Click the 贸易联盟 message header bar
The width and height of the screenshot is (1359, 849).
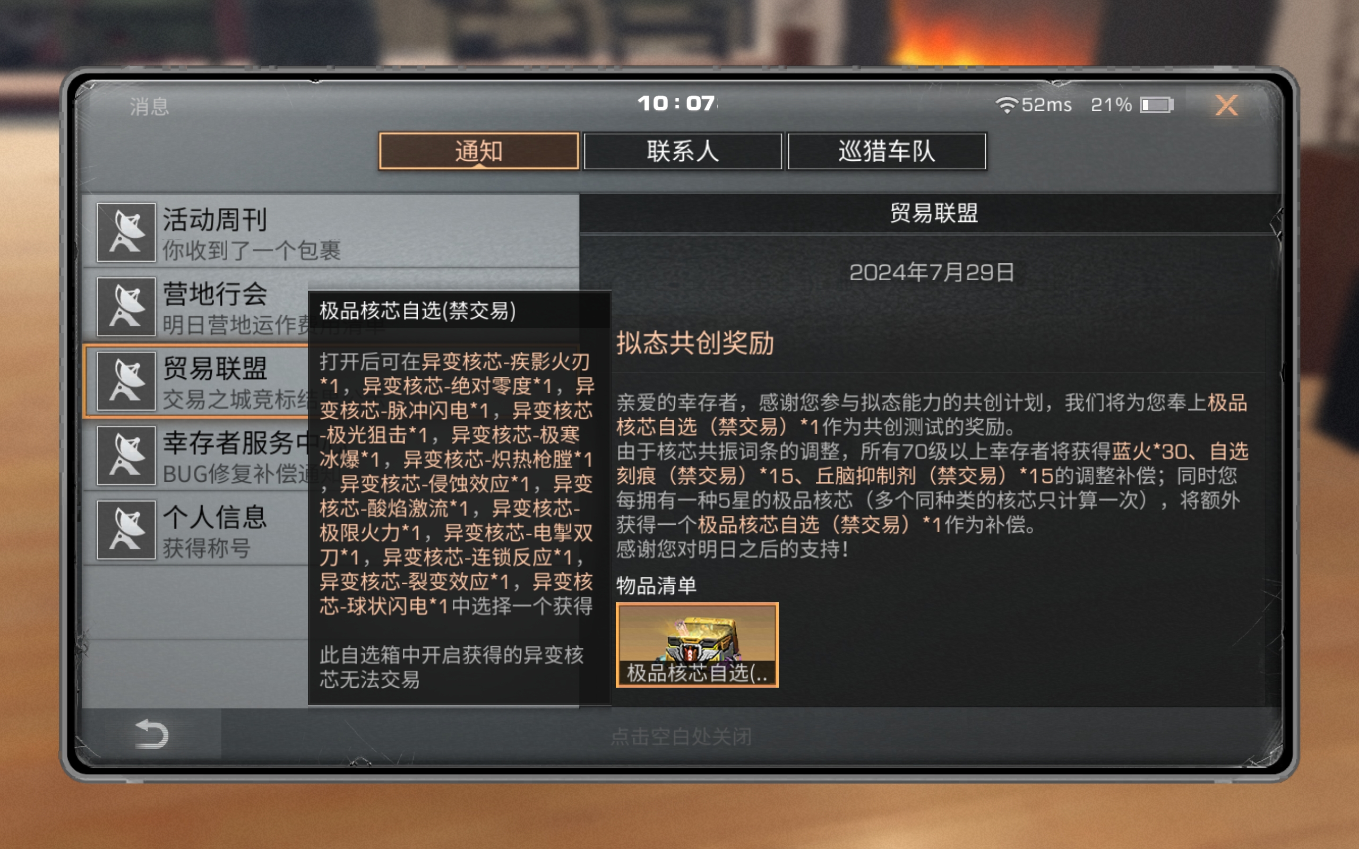pyautogui.click(x=932, y=213)
